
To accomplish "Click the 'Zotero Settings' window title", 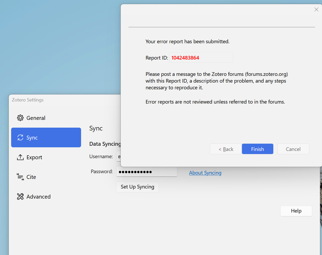I will pyautogui.click(x=28, y=100).
